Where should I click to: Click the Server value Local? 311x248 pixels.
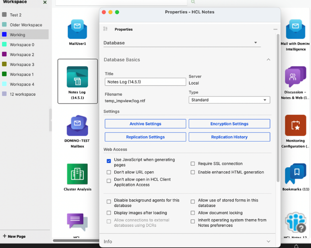pos(194,83)
